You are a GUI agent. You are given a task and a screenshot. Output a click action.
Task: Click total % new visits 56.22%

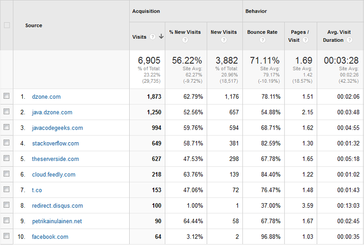point(187,60)
